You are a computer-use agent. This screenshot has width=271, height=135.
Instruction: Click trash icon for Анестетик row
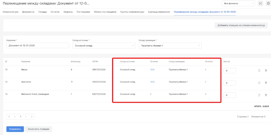tap(266, 83)
